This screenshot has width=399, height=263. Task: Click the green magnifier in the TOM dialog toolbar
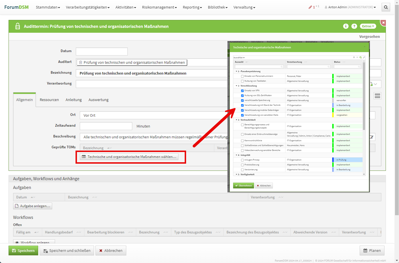point(361,57)
